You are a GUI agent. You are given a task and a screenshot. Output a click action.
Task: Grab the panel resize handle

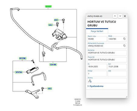click(126, 97)
